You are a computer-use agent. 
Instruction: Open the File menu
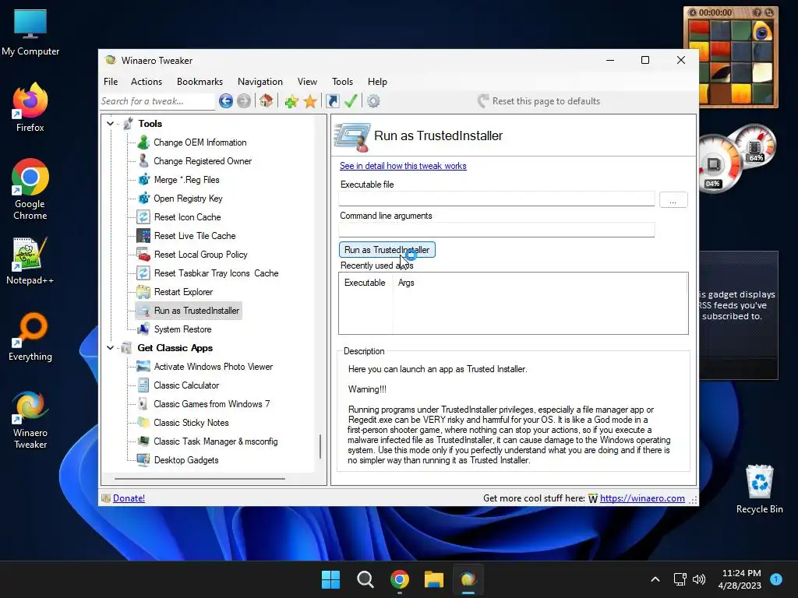[111, 81]
